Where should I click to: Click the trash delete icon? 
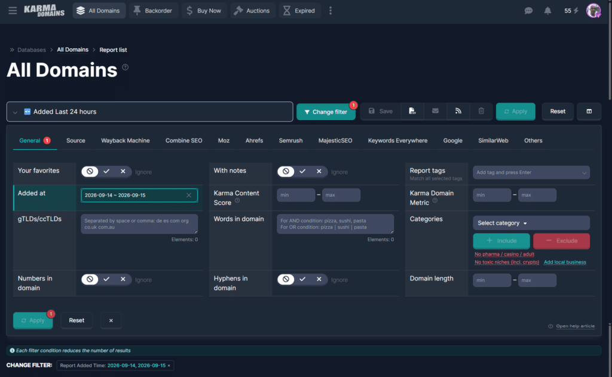coord(481,111)
